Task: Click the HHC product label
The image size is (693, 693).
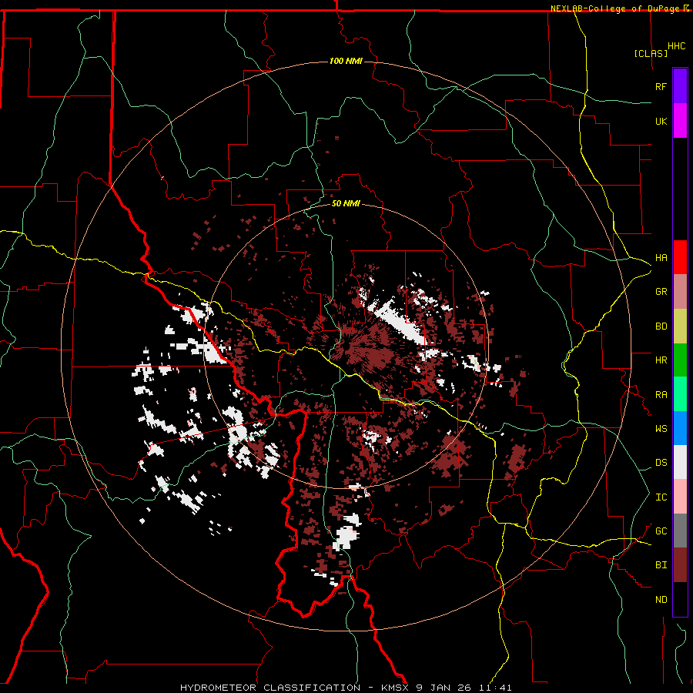Action: 676,46
